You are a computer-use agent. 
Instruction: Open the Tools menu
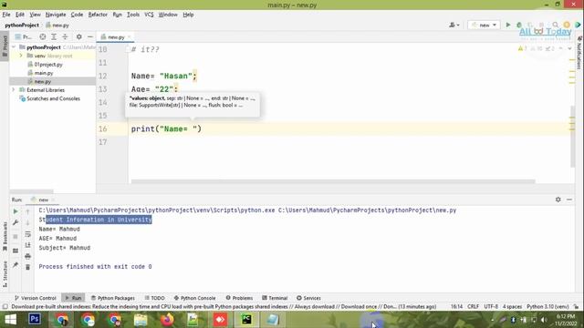pos(133,15)
